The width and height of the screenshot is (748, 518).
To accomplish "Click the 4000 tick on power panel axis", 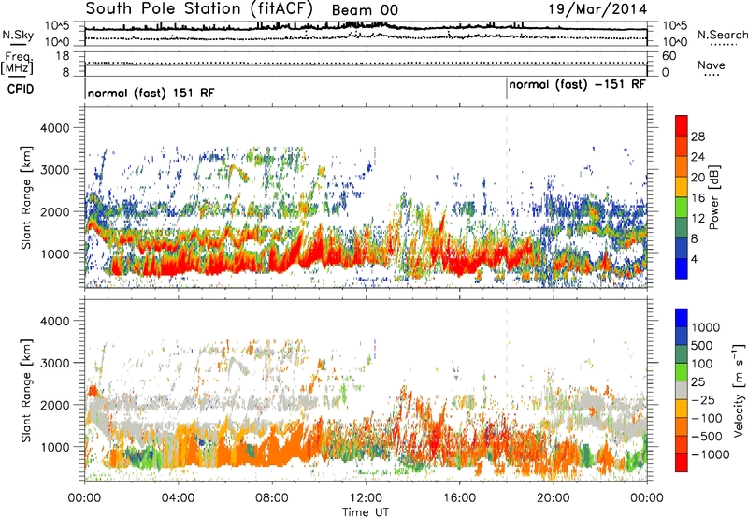I will coord(54,128).
